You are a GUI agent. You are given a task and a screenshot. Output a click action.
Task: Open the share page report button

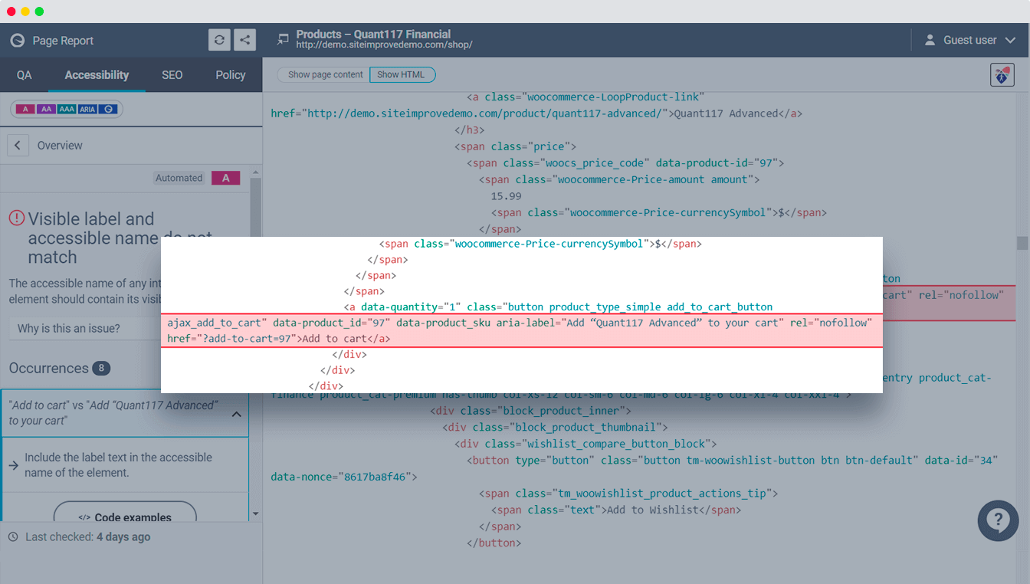click(244, 41)
